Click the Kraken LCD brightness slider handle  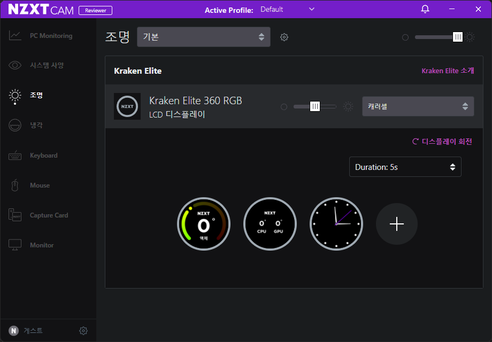pyautogui.click(x=315, y=106)
